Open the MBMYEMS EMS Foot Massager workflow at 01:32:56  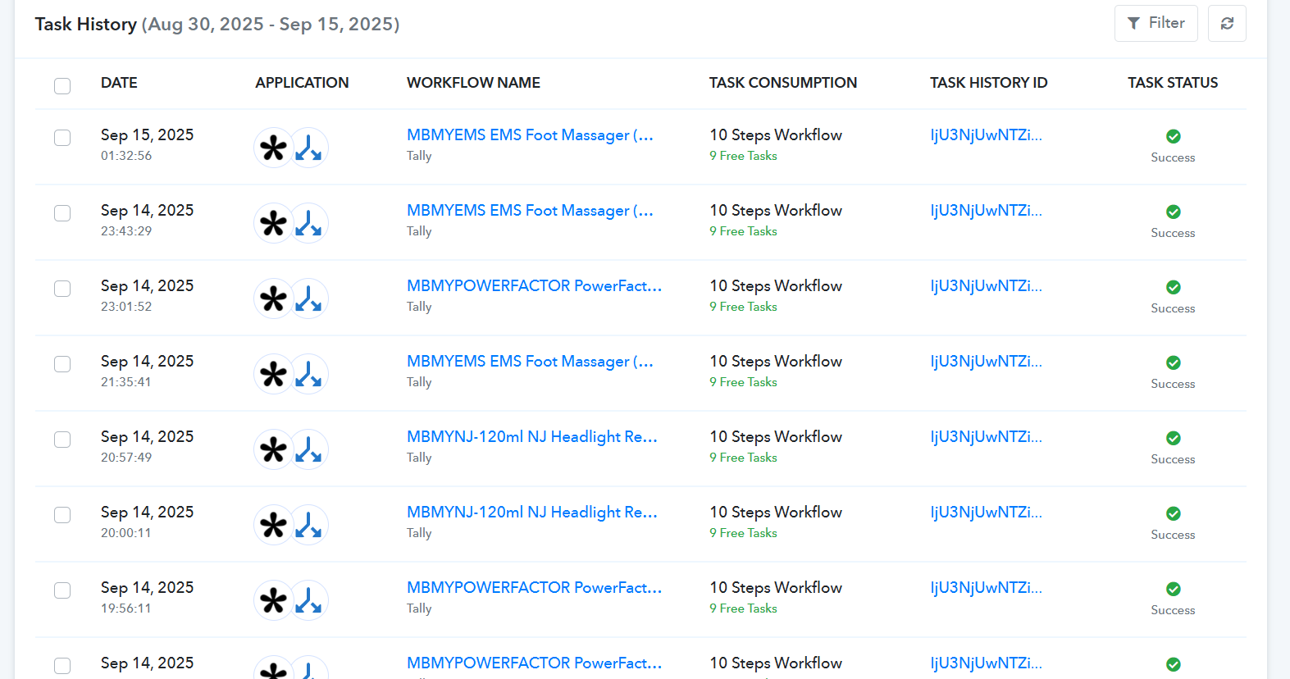tap(530, 135)
